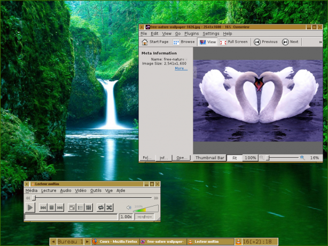Switch to the Operations sidebar tab
The image size is (328, 246).
click(x=182, y=158)
